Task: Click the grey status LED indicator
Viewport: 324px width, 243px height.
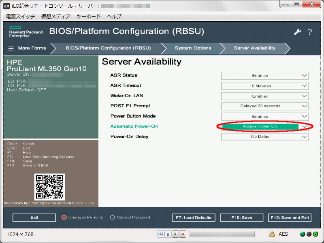Action: (x=309, y=234)
